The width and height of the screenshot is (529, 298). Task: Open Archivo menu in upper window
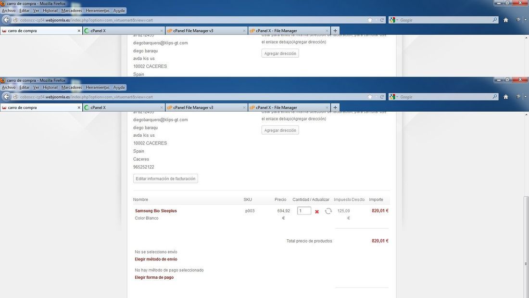(x=9, y=11)
